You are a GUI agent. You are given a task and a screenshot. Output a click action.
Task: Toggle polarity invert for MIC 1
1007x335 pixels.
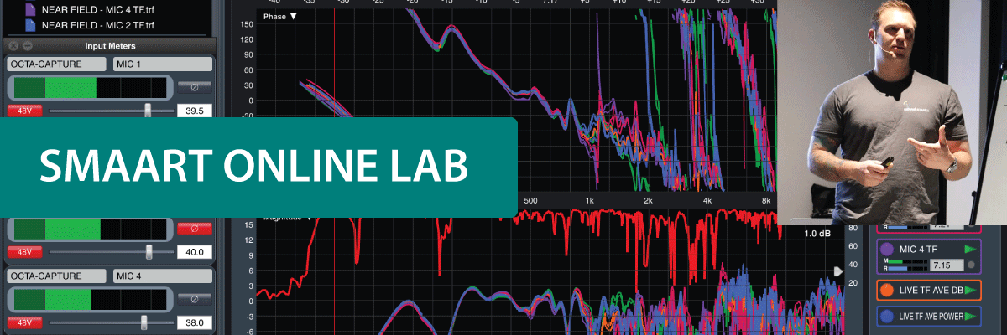click(195, 86)
